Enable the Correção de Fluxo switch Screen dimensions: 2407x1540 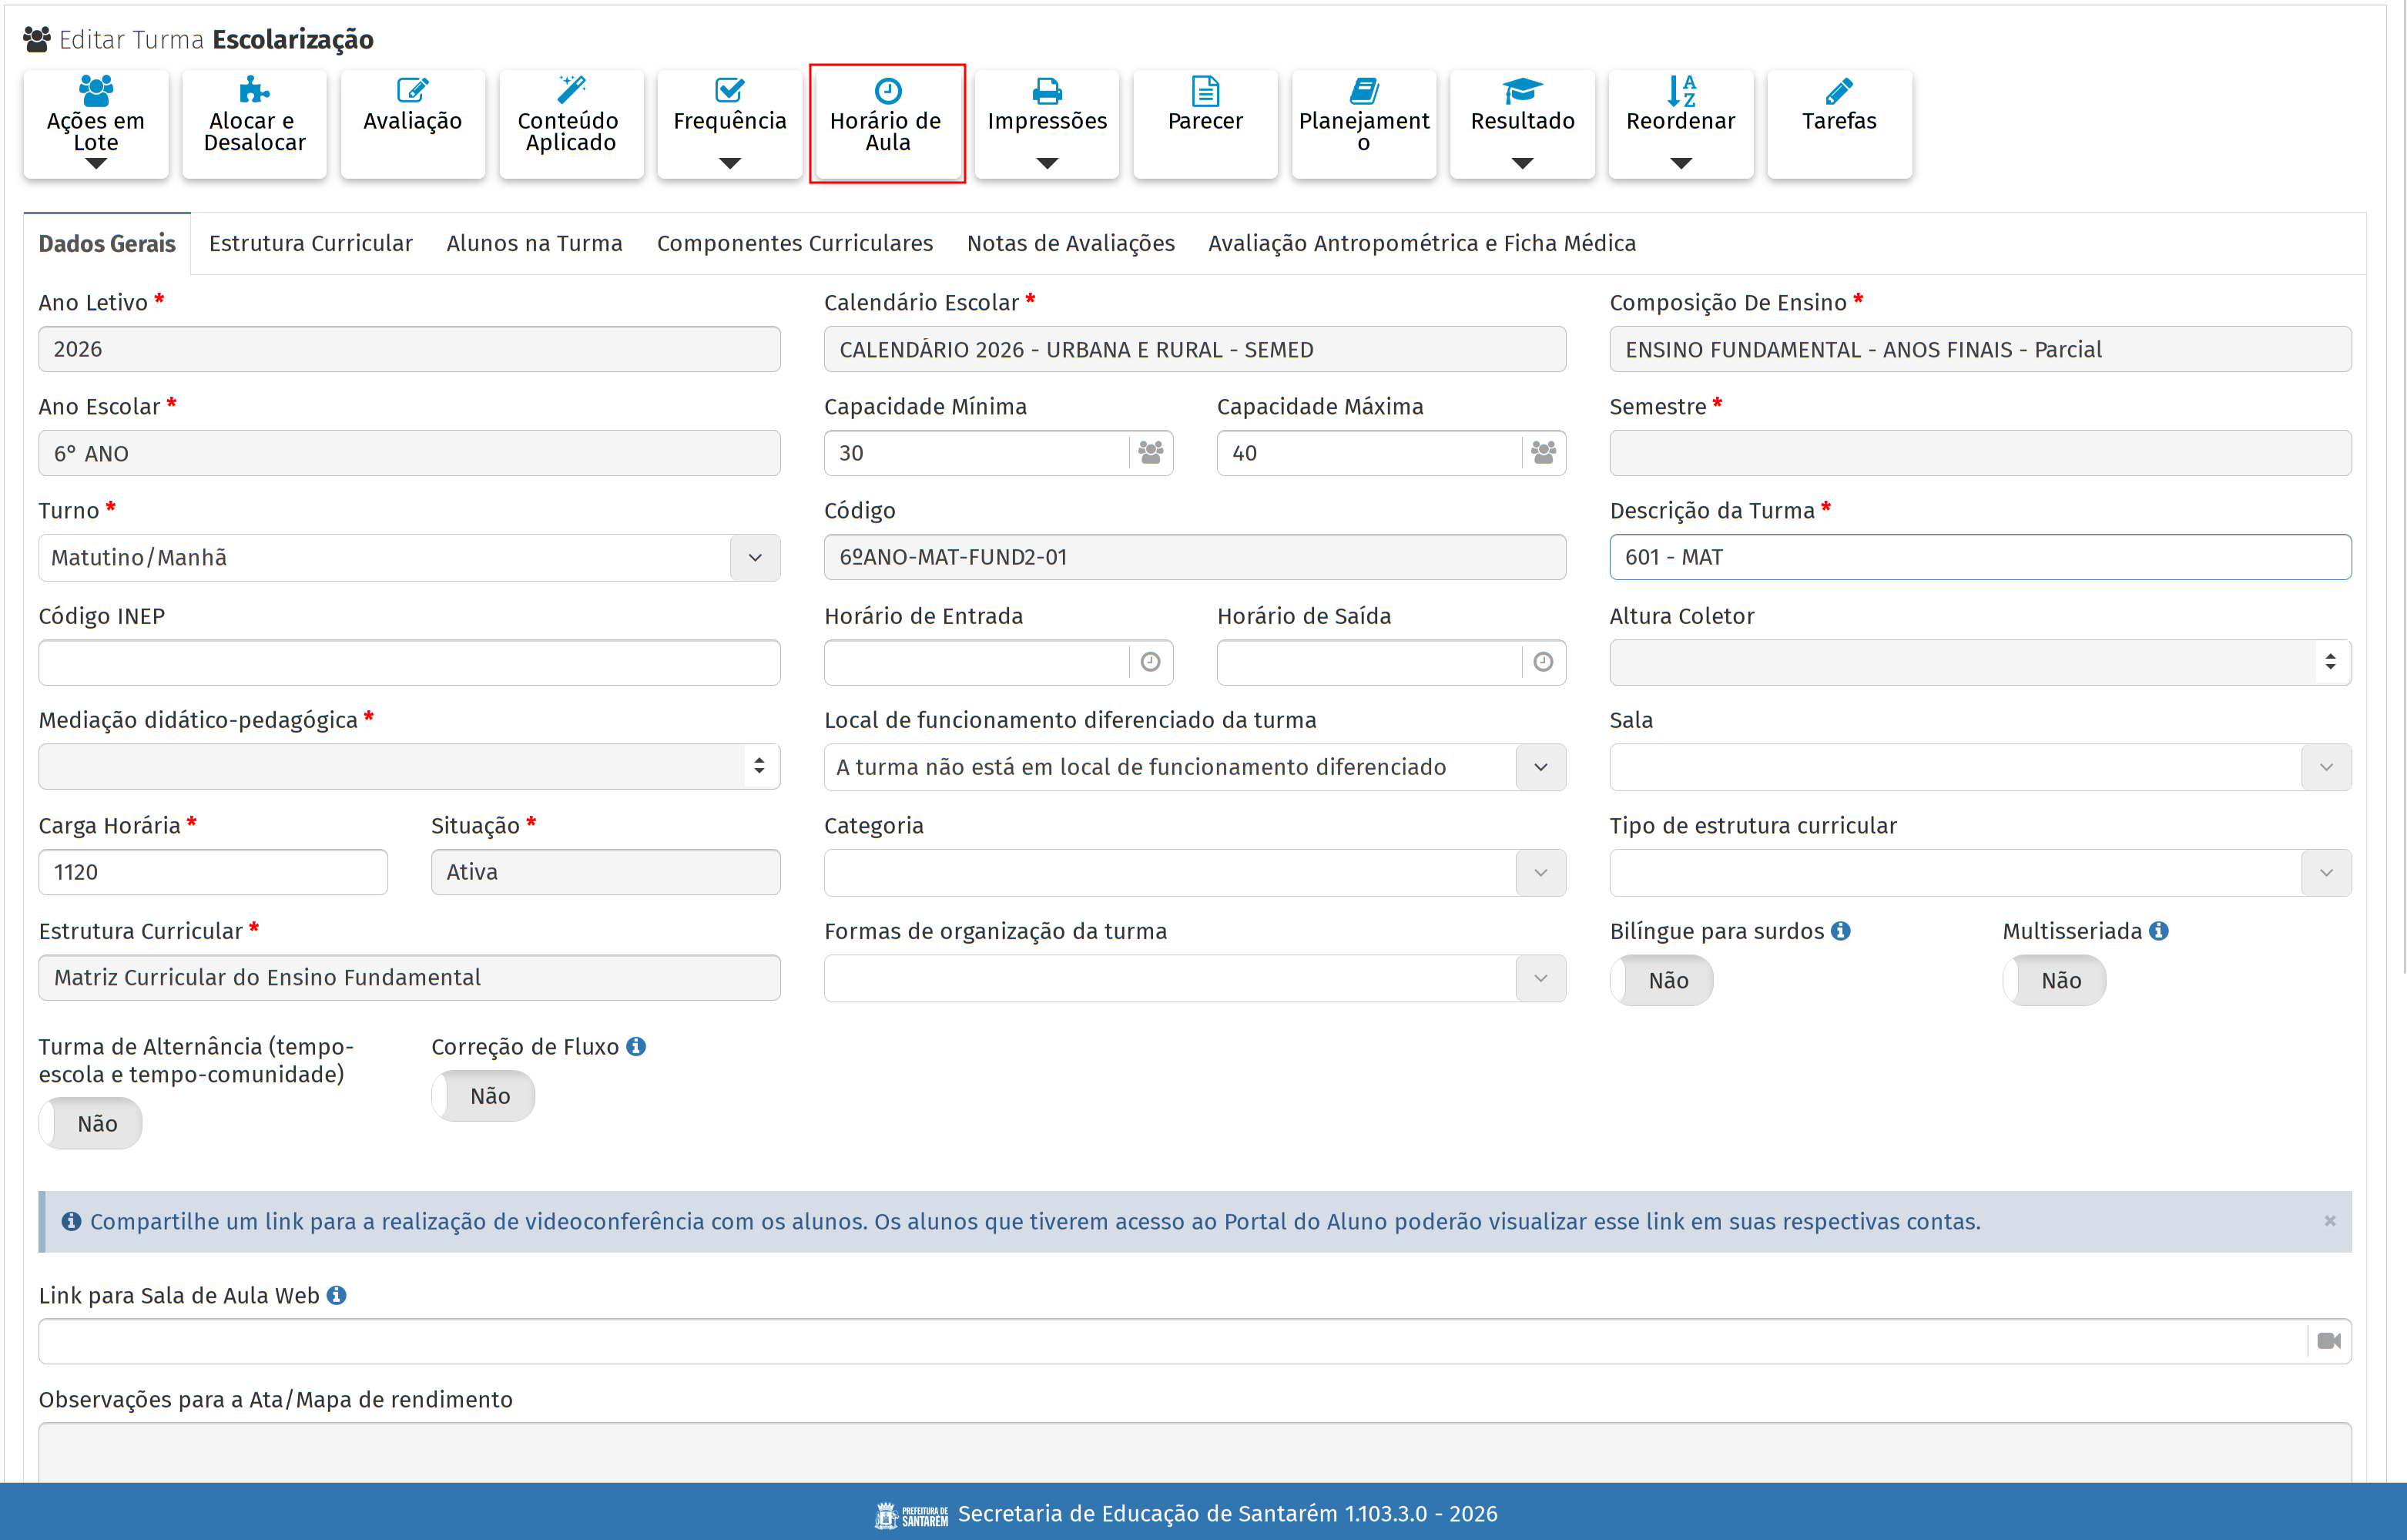pyautogui.click(x=484, y=1096)
